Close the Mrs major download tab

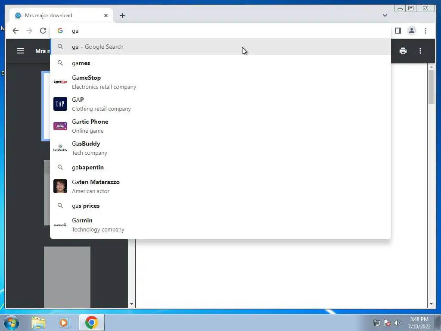(x=106, y=16)
